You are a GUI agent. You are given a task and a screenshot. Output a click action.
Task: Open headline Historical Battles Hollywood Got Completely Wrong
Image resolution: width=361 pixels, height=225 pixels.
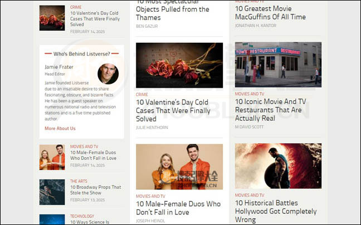(276, 211)
